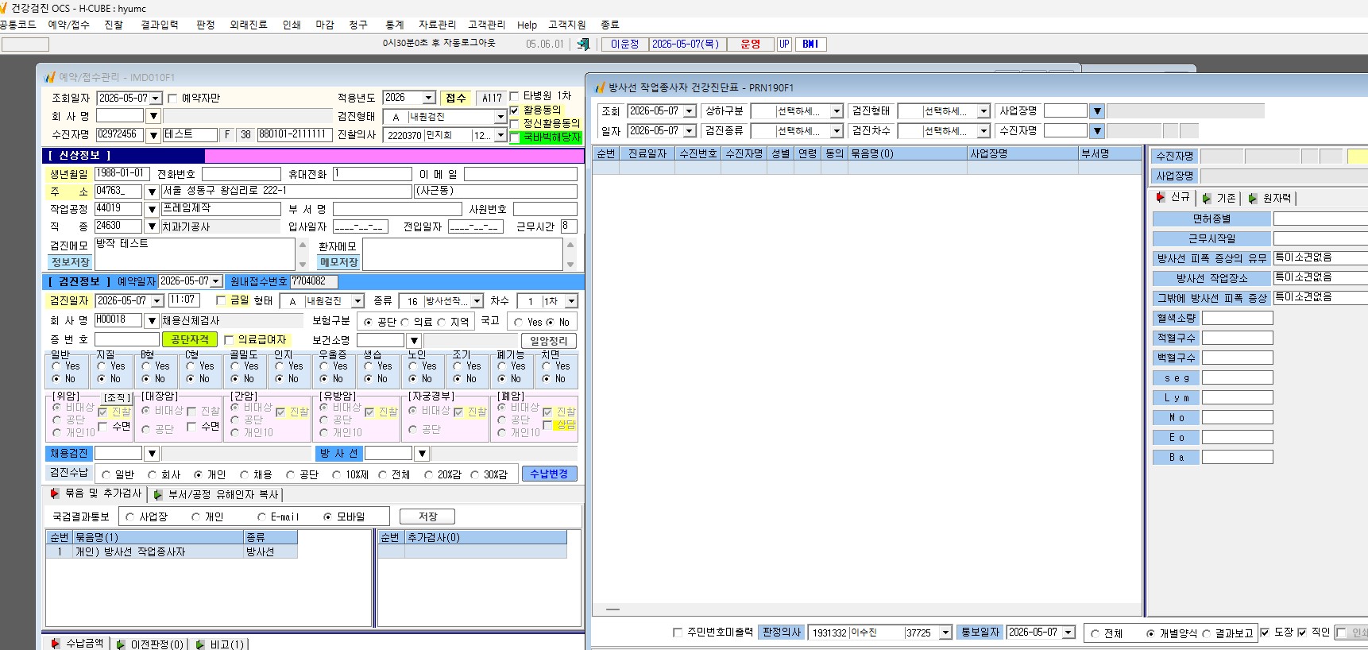Click the red icon beside 수납금액 tab
The height and width of the screenshot is (650, 1368).
[x=56, y=644]
